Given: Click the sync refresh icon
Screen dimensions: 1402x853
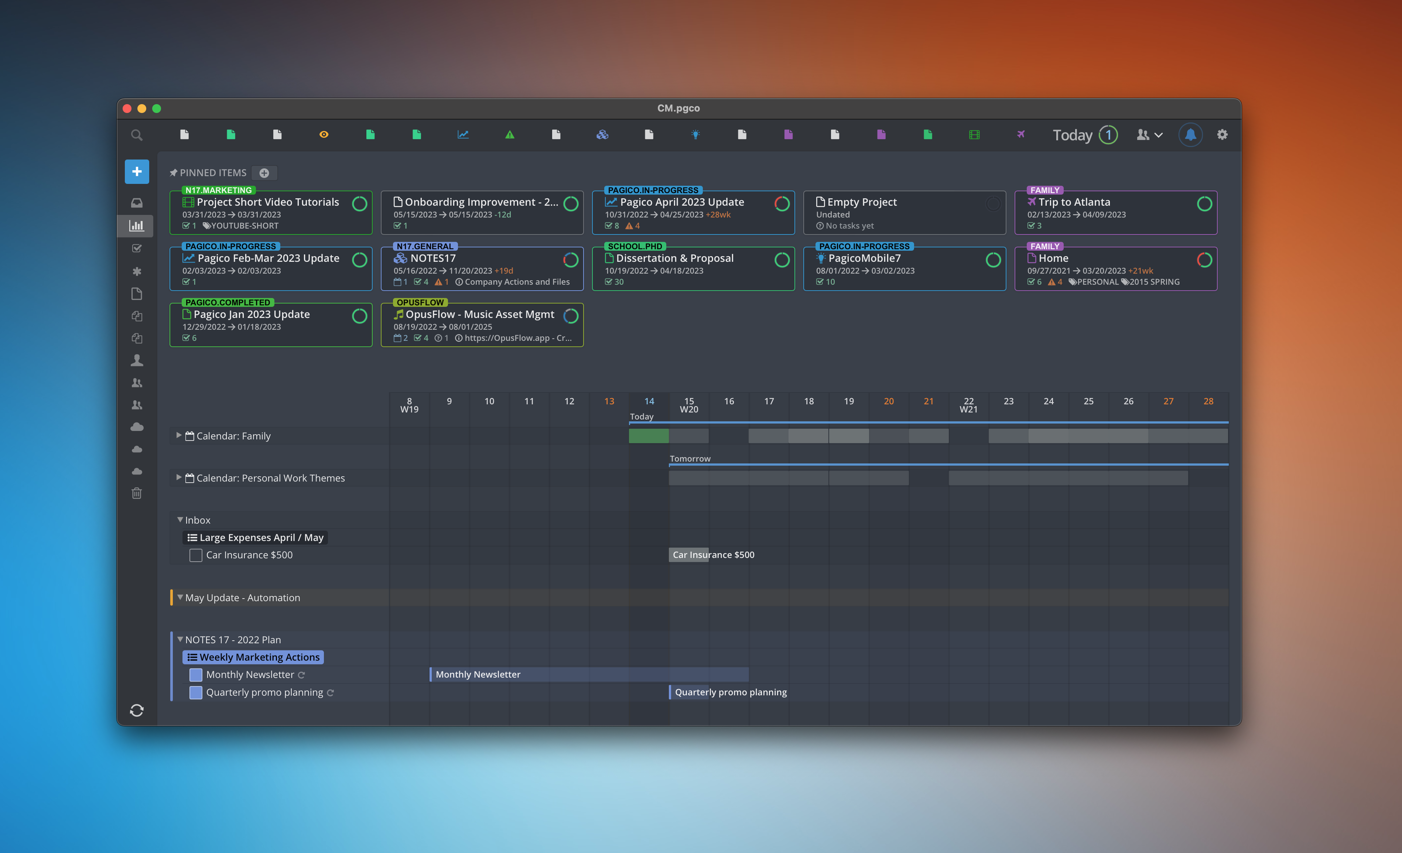Looking at the screenshot, I should (137, 710).
